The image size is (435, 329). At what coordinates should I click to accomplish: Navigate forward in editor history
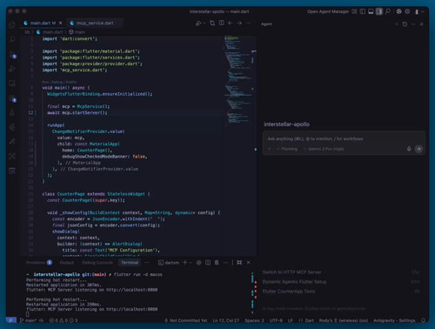pyautogui.click(x=239, y=23)
